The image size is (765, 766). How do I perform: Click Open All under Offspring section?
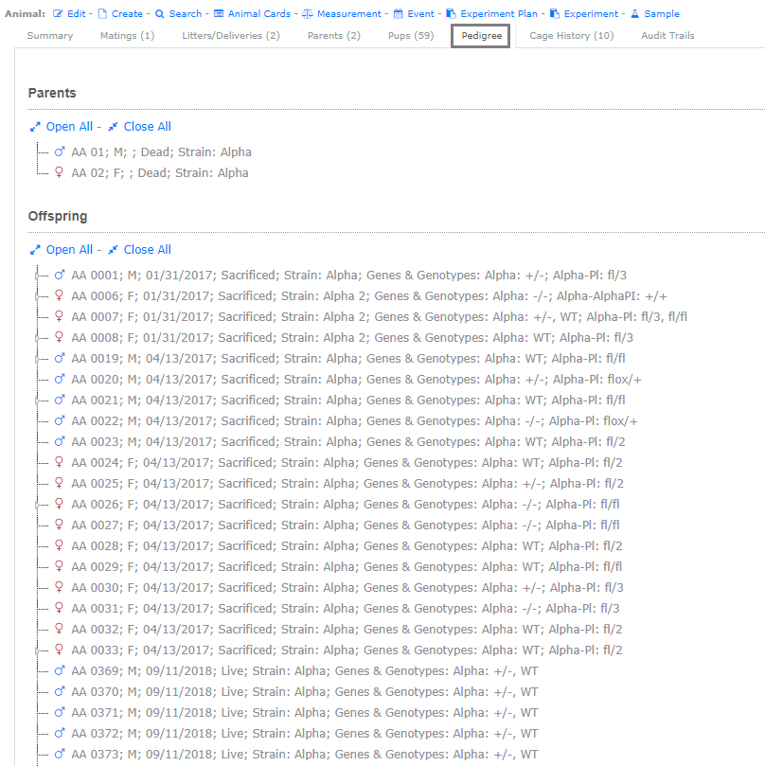point(61,250)
